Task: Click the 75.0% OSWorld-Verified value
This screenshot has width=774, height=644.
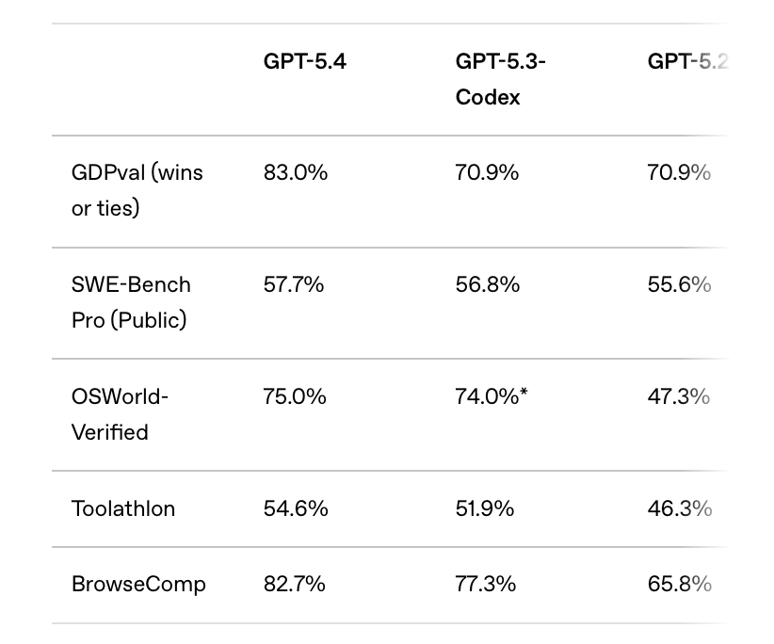Action: [x=295, y=396]
